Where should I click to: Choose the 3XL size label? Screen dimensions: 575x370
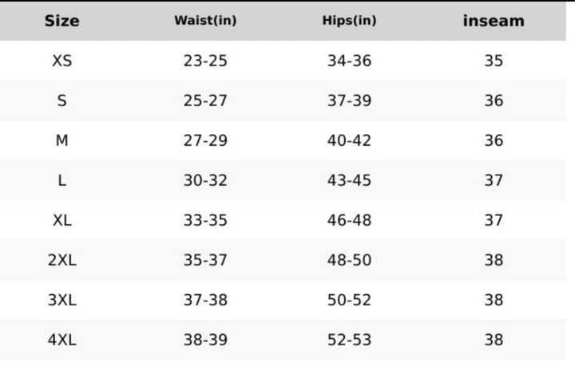pyautogui.click(x=61, y=300)
